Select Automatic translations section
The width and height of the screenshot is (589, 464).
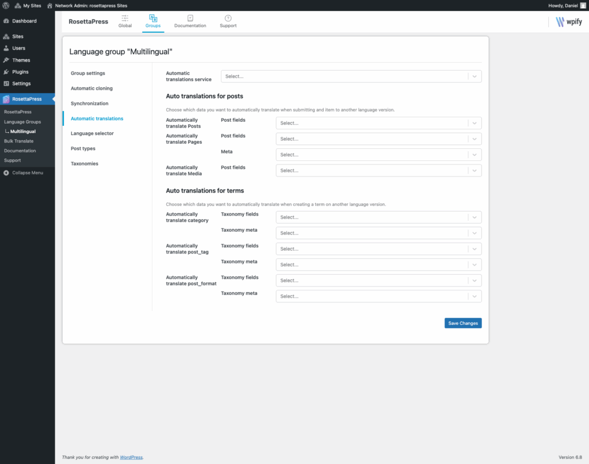point(97,118)
